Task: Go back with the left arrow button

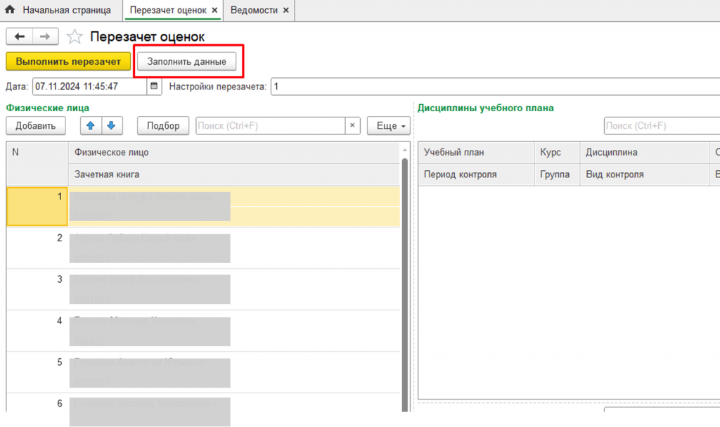Action: [19, 37]
